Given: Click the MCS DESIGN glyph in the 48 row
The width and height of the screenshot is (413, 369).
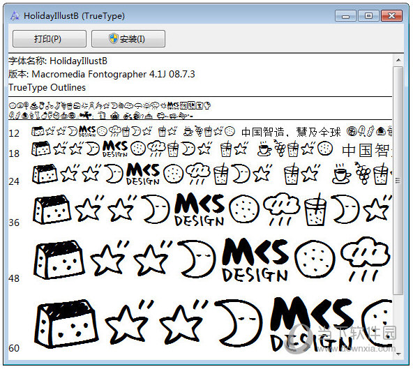Looking at the screenshot, I should (x=255, y=260).
